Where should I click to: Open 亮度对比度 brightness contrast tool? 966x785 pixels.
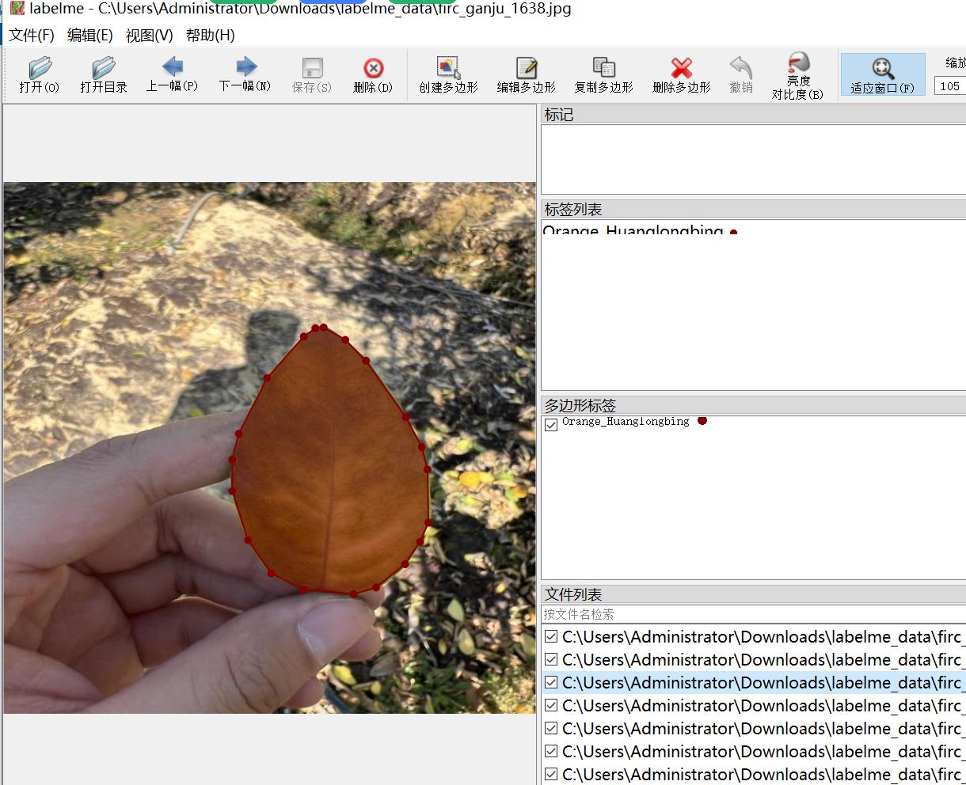click(797, 75)
